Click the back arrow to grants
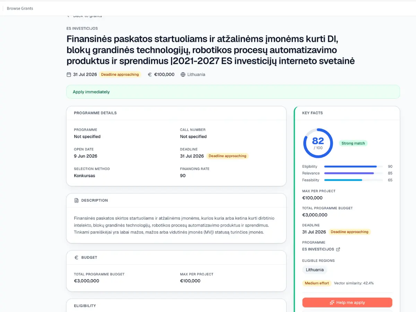 [x=69, y=16]
